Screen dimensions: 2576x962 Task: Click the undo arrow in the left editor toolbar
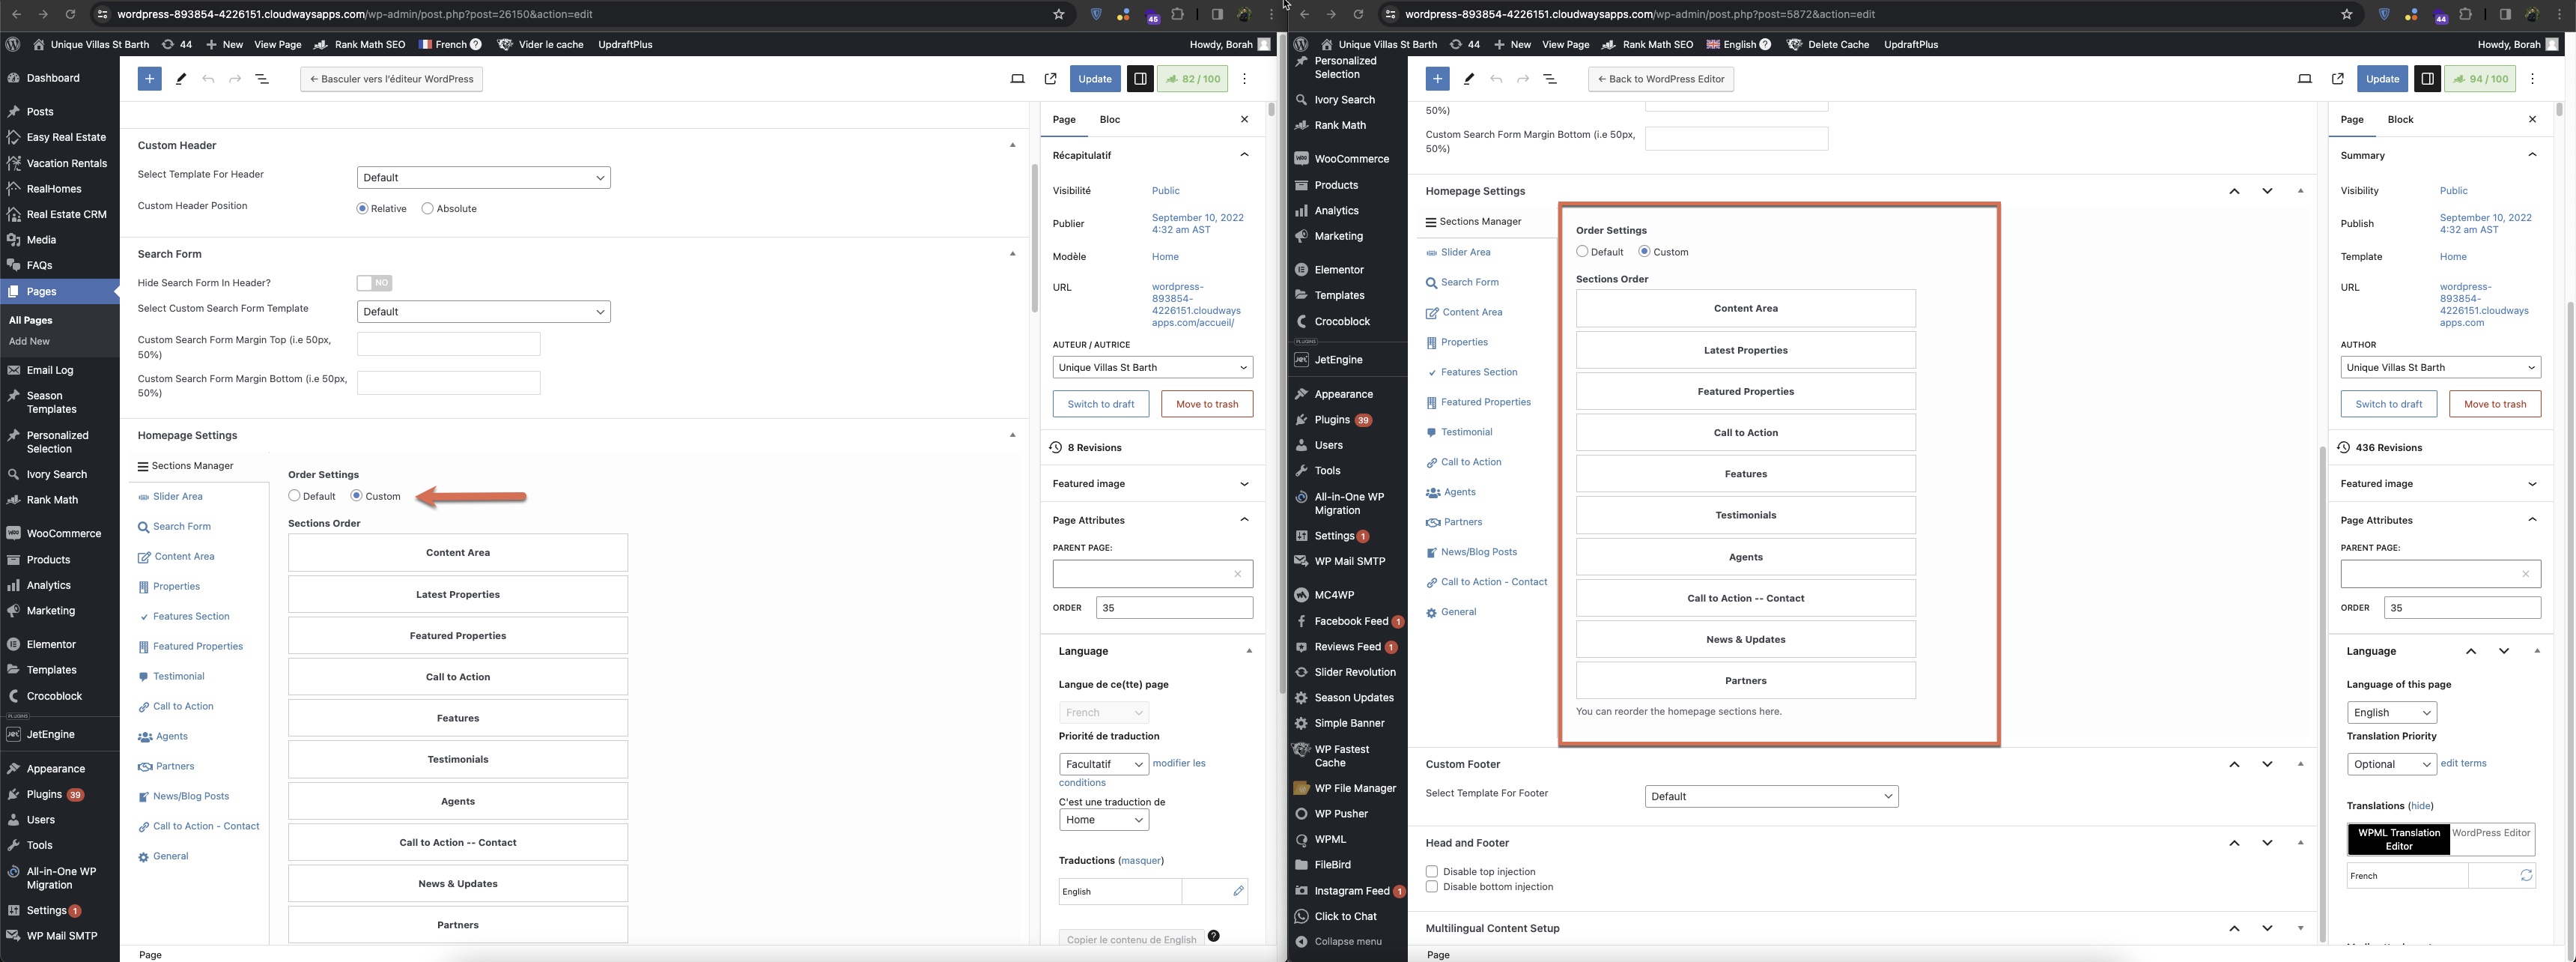click(x=208, y=79)
